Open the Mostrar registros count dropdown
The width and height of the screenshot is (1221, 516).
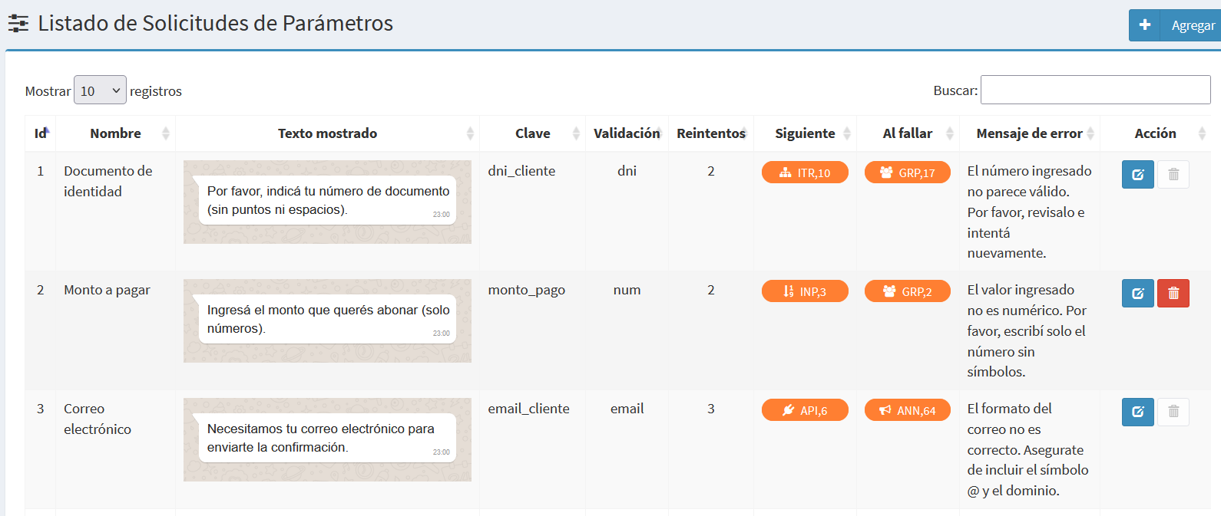point(100,90)
